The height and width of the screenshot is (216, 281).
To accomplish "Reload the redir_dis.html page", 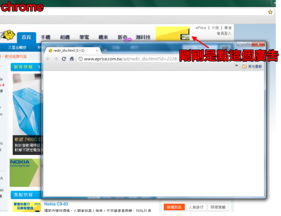I will (x=64, y=59).
